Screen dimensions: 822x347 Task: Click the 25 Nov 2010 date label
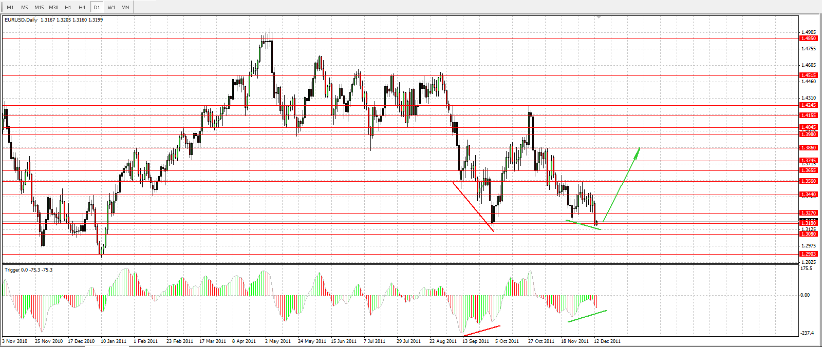pyautogui.click(x=49, y=341)
